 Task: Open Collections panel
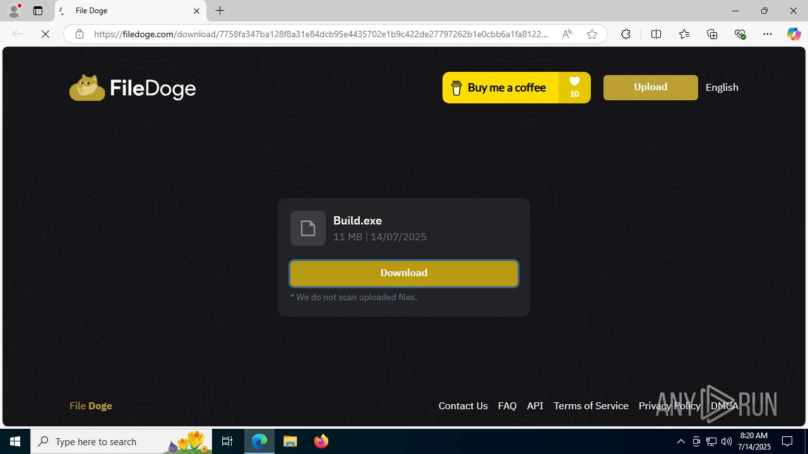click(x=712, y=34)
